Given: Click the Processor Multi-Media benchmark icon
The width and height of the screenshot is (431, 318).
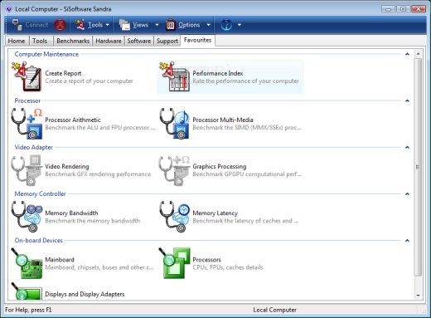Looking at the screenshot, I should pos(174,124).
